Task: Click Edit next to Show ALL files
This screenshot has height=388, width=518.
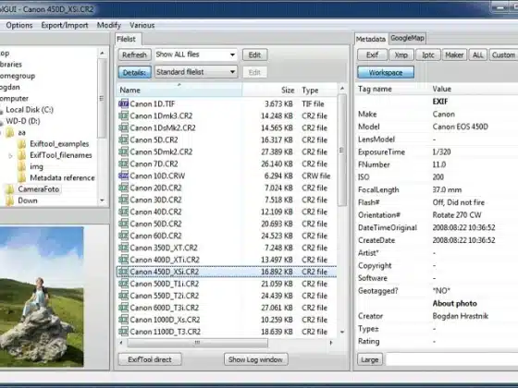Action: [x=254, y=55]
